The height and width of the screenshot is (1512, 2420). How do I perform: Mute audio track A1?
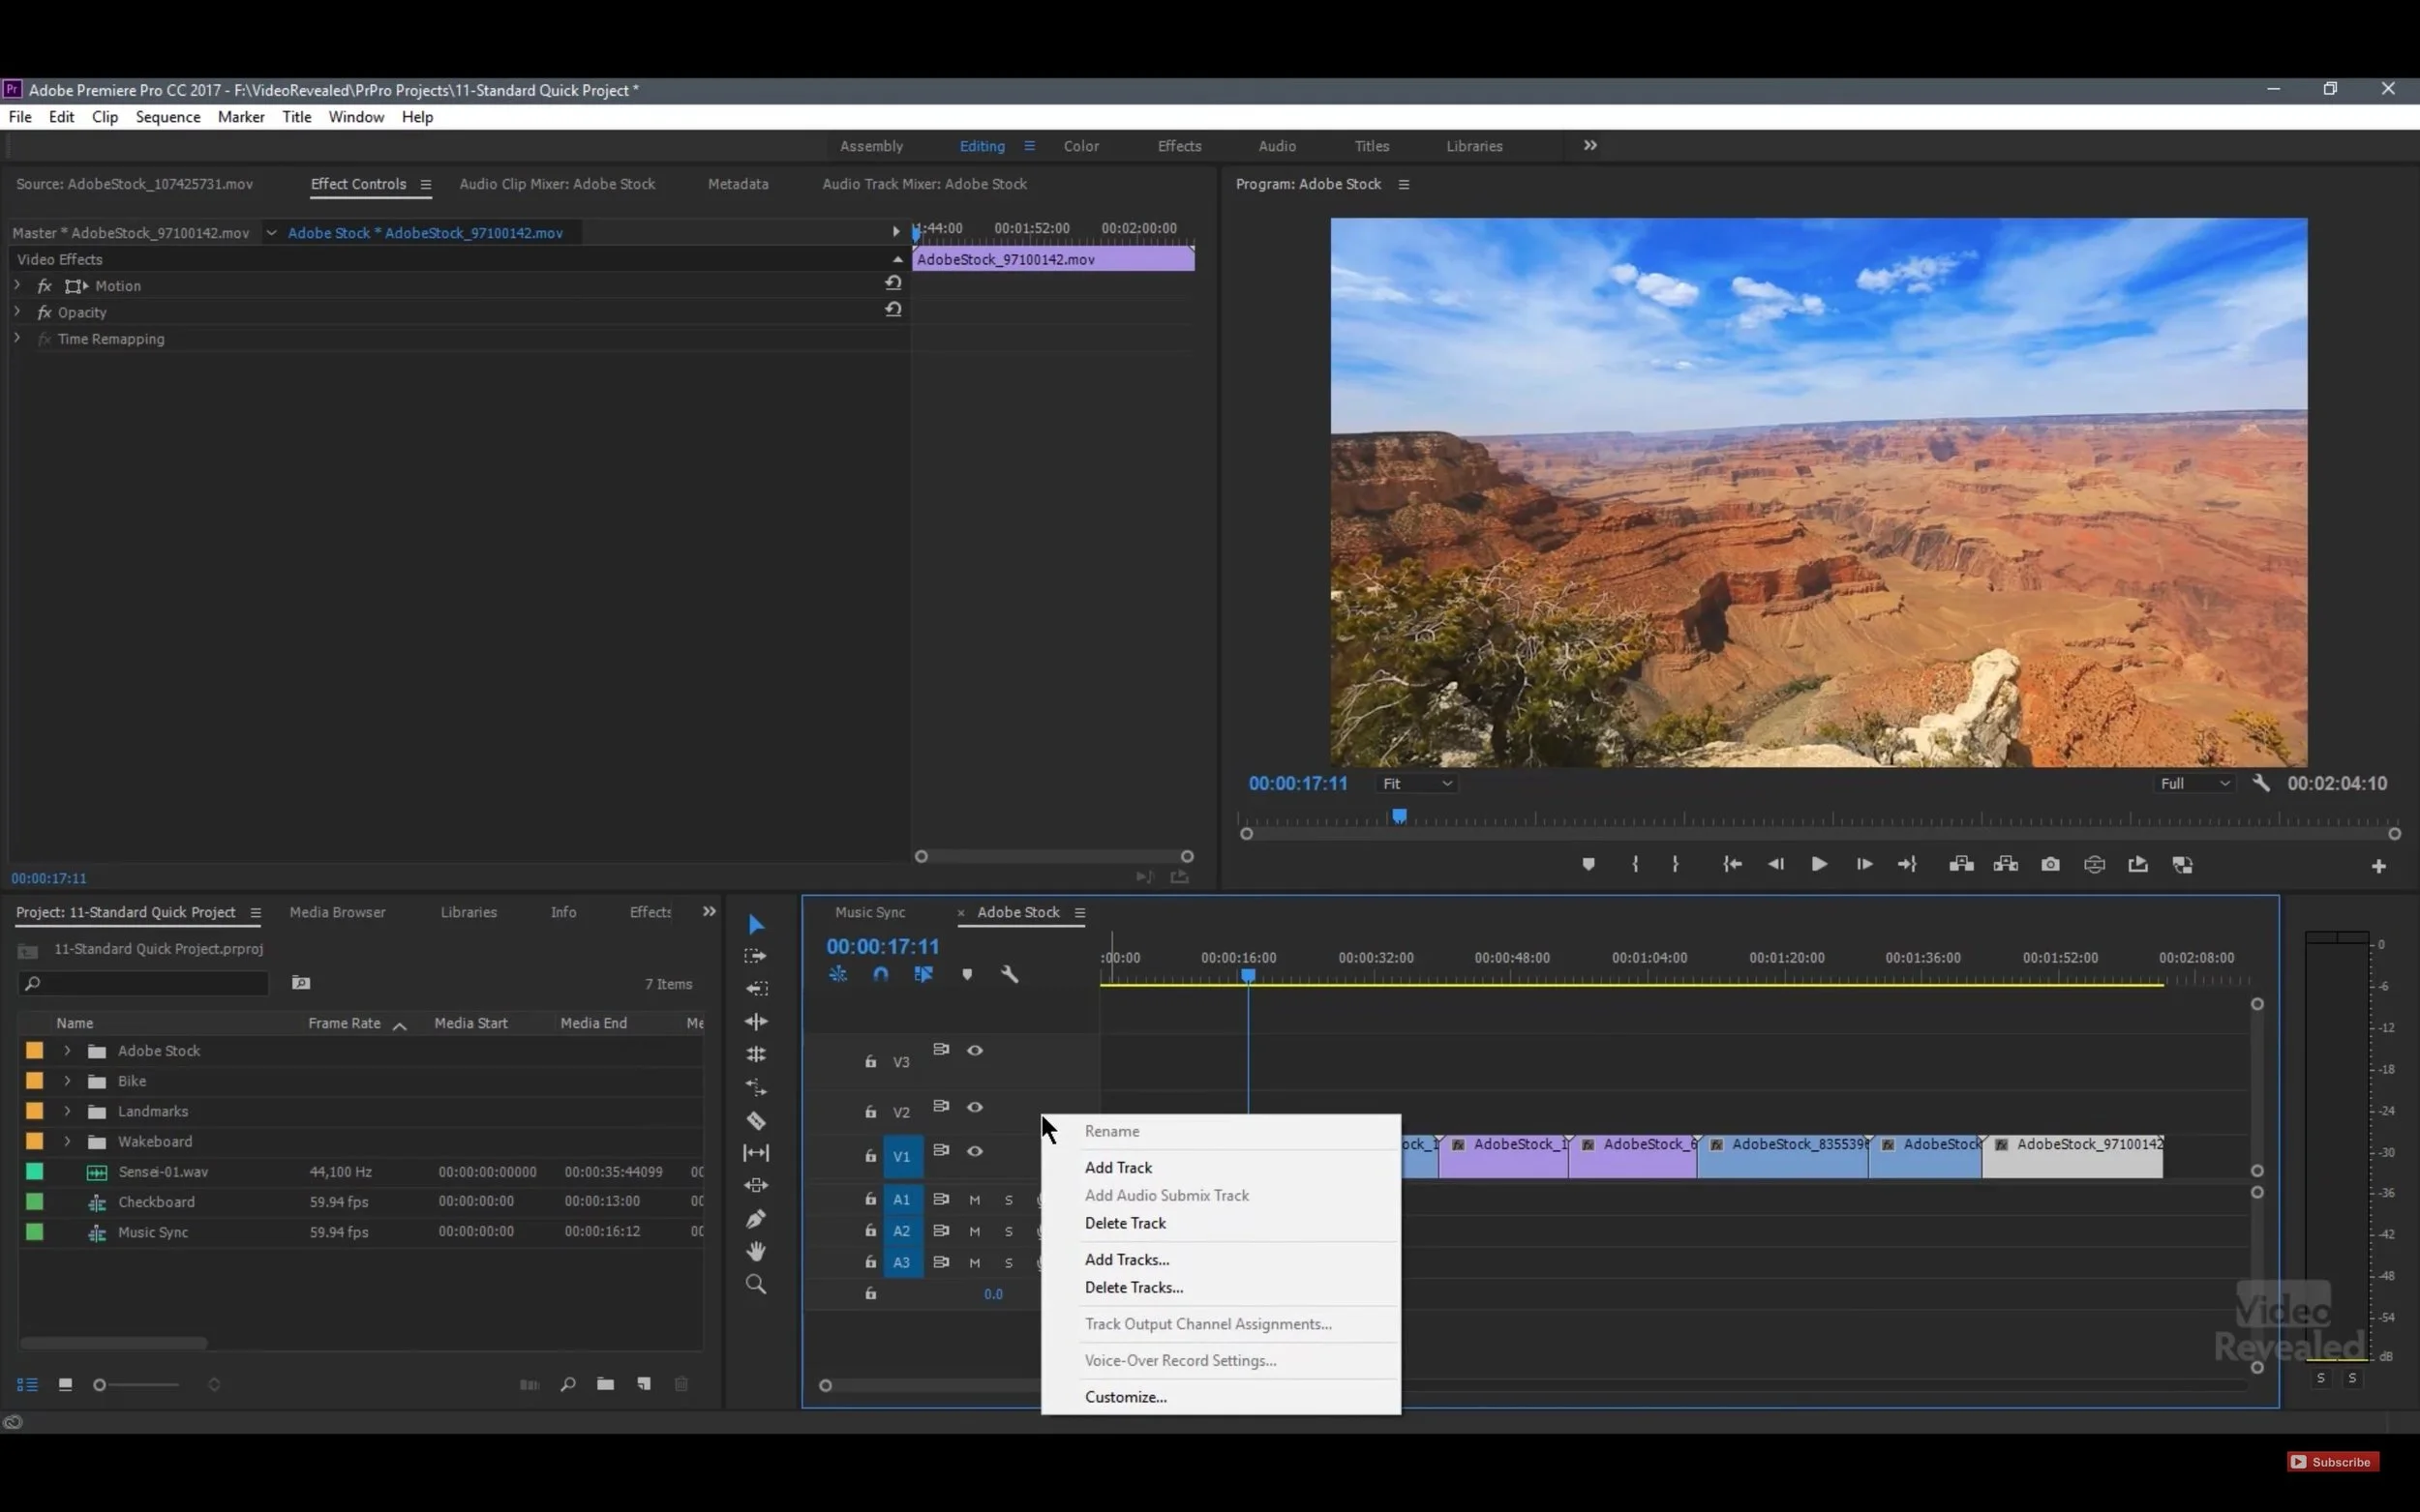pos(975,1199)
